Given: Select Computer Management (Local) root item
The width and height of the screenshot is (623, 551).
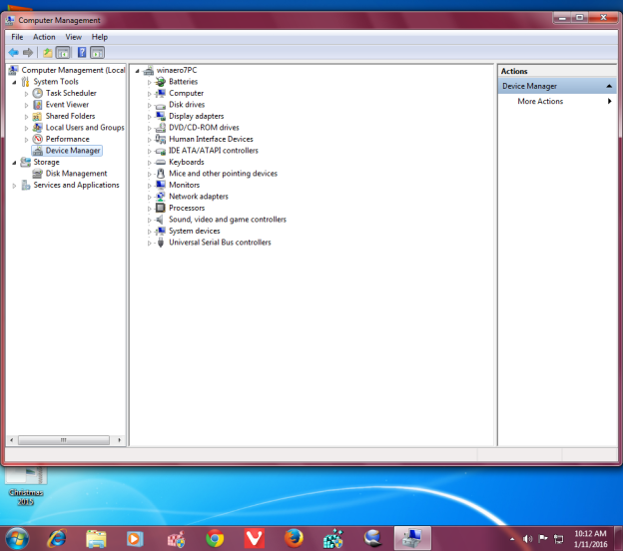Looking at the screenshot, I should coord(73,70).
